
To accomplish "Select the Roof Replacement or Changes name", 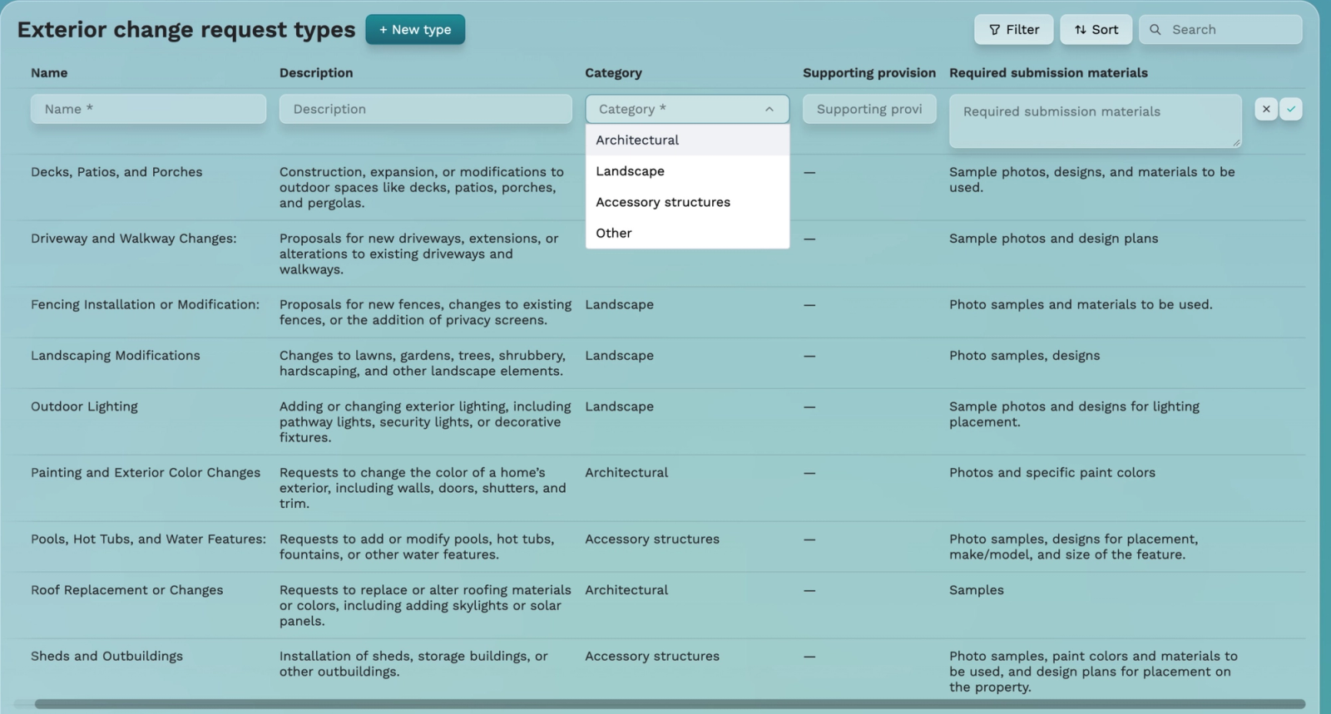I will [x=127, y=590].
